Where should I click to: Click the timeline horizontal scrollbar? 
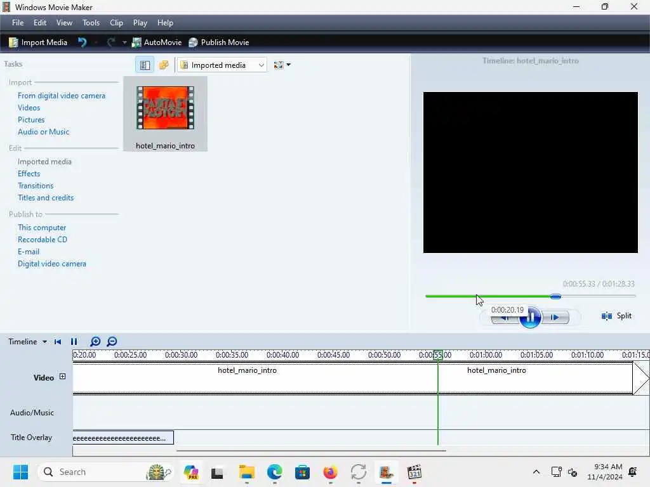coord(311,451)
